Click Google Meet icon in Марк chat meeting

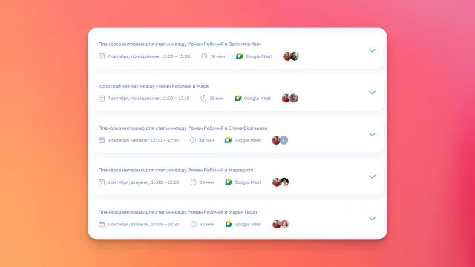point(238,99)
